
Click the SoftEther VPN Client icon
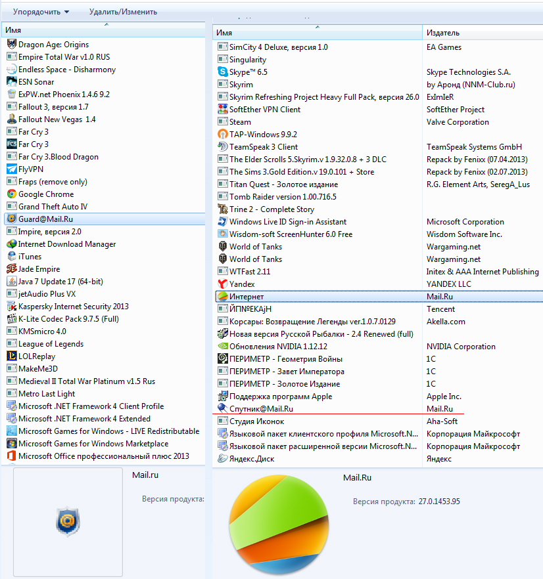223,109
